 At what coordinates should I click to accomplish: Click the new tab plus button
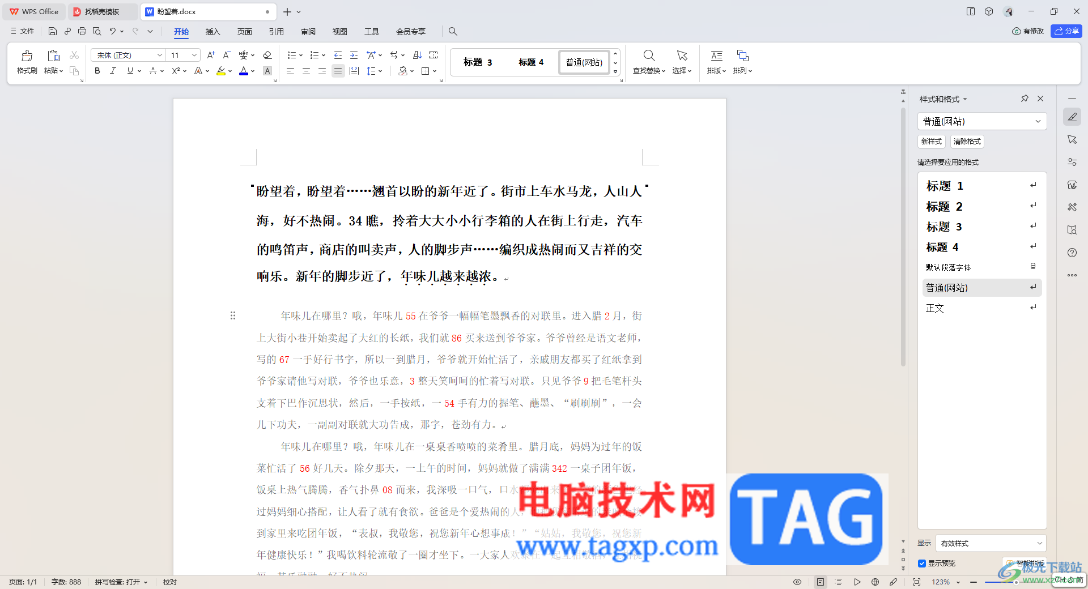pos(287,12)
